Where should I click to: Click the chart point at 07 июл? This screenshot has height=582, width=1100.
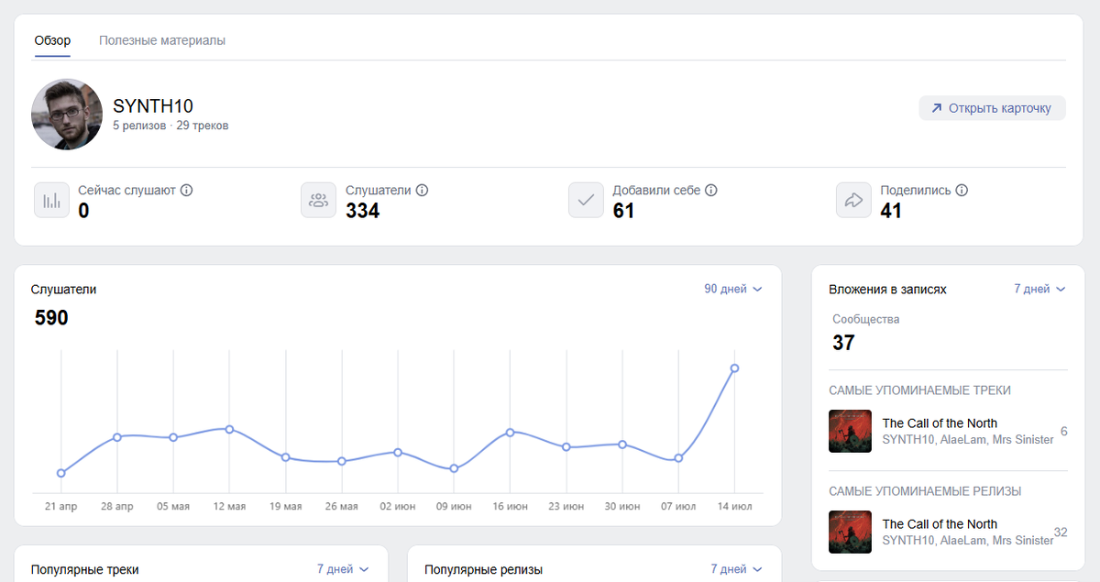678,458
